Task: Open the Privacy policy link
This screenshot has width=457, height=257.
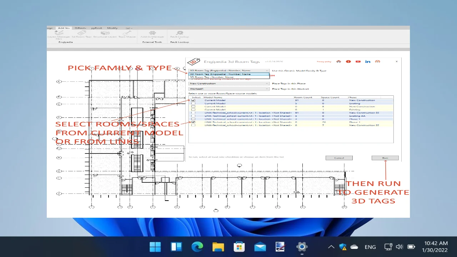Action: [324, 61]
